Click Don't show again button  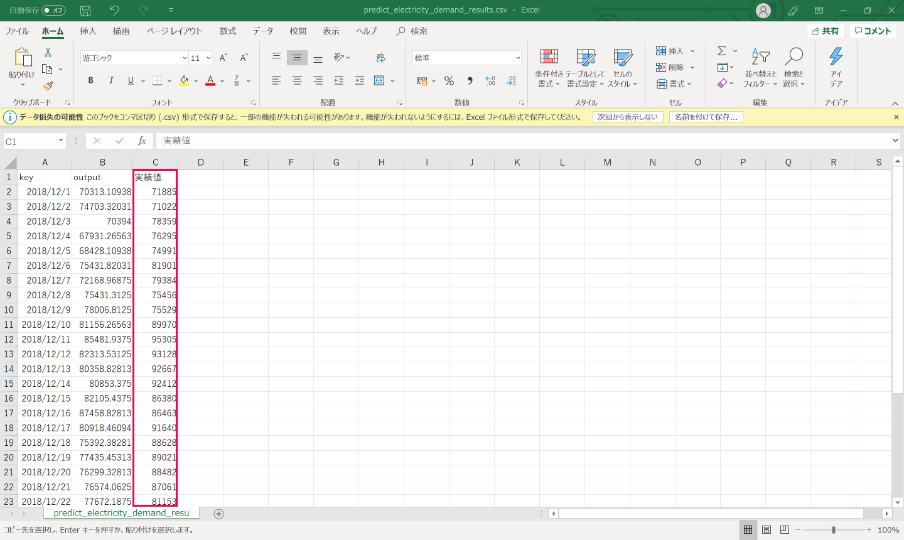[628, 117]
